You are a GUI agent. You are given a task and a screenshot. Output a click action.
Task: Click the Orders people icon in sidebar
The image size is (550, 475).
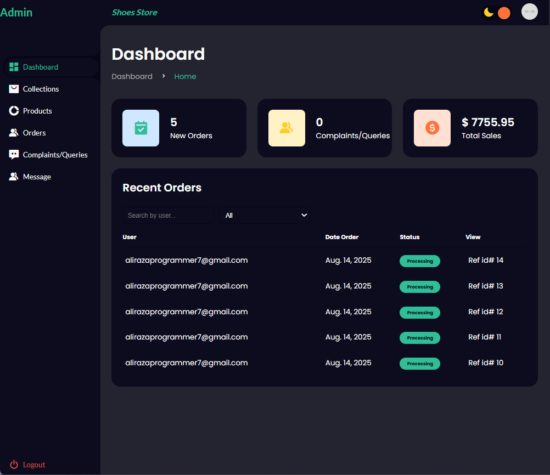click(x=14, y=133)
